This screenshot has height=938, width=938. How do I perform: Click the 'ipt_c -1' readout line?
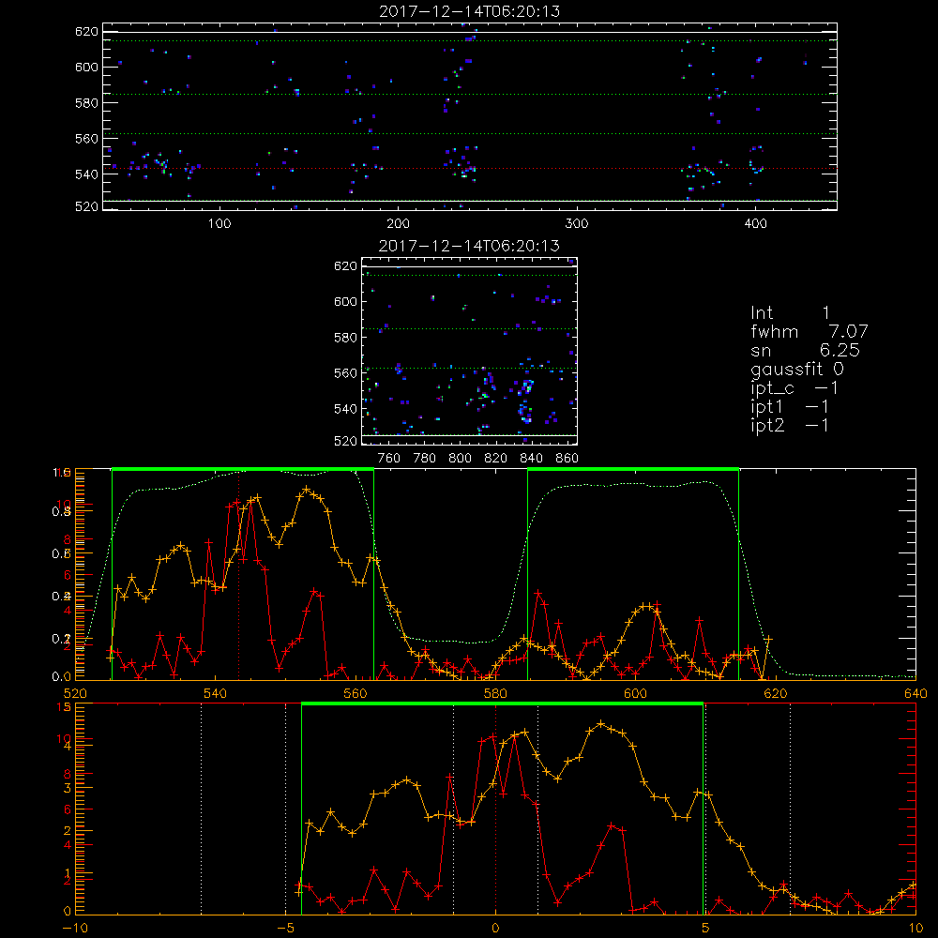[x=794, y=388]
